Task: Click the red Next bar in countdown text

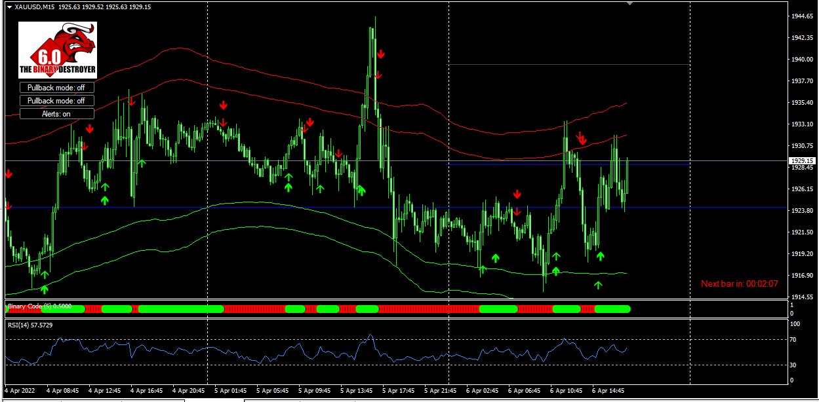Action: tap(740, 283)
